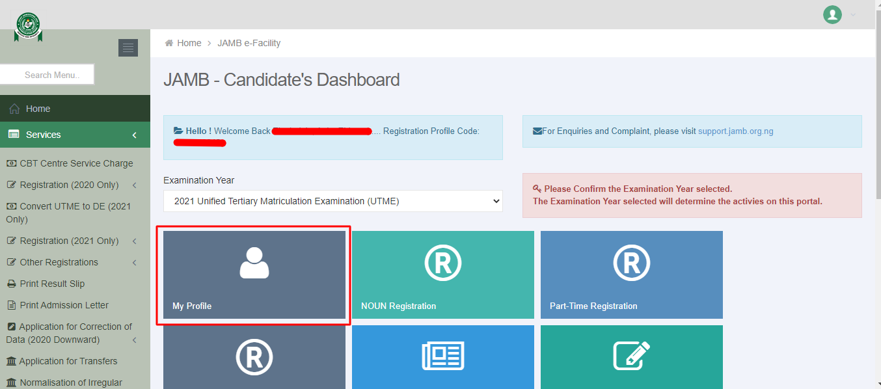Open the NOUN Registration tile

442,275
